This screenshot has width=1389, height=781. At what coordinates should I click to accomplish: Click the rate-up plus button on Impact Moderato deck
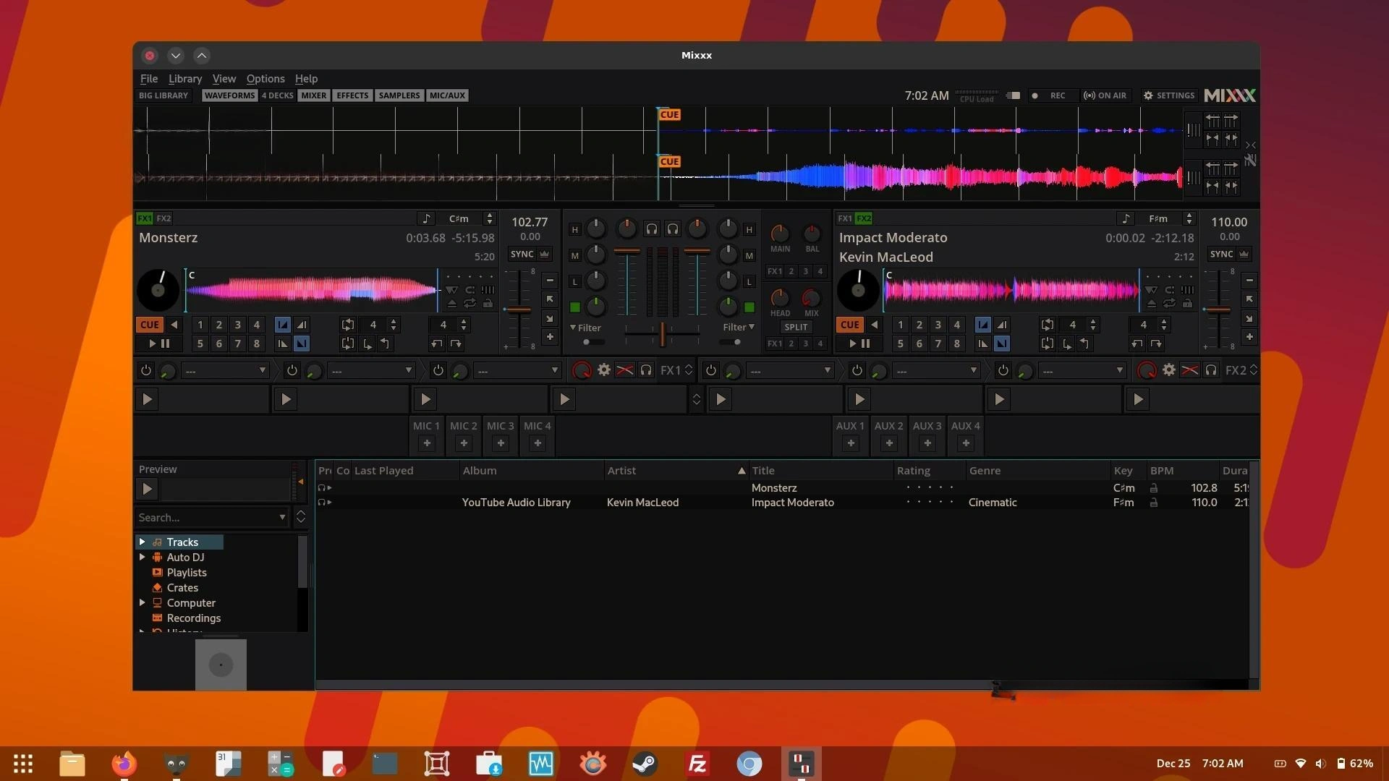[x=1249, y=337]
